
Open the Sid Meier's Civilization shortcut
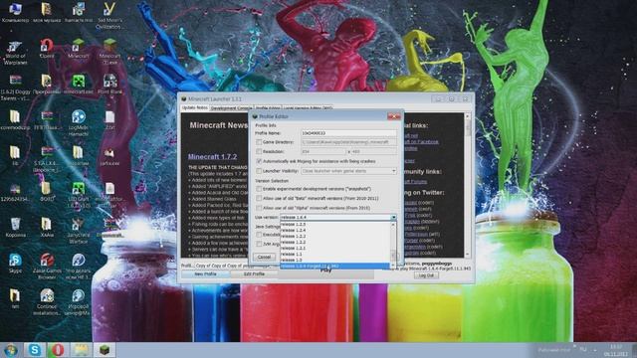tap(108, 15)
